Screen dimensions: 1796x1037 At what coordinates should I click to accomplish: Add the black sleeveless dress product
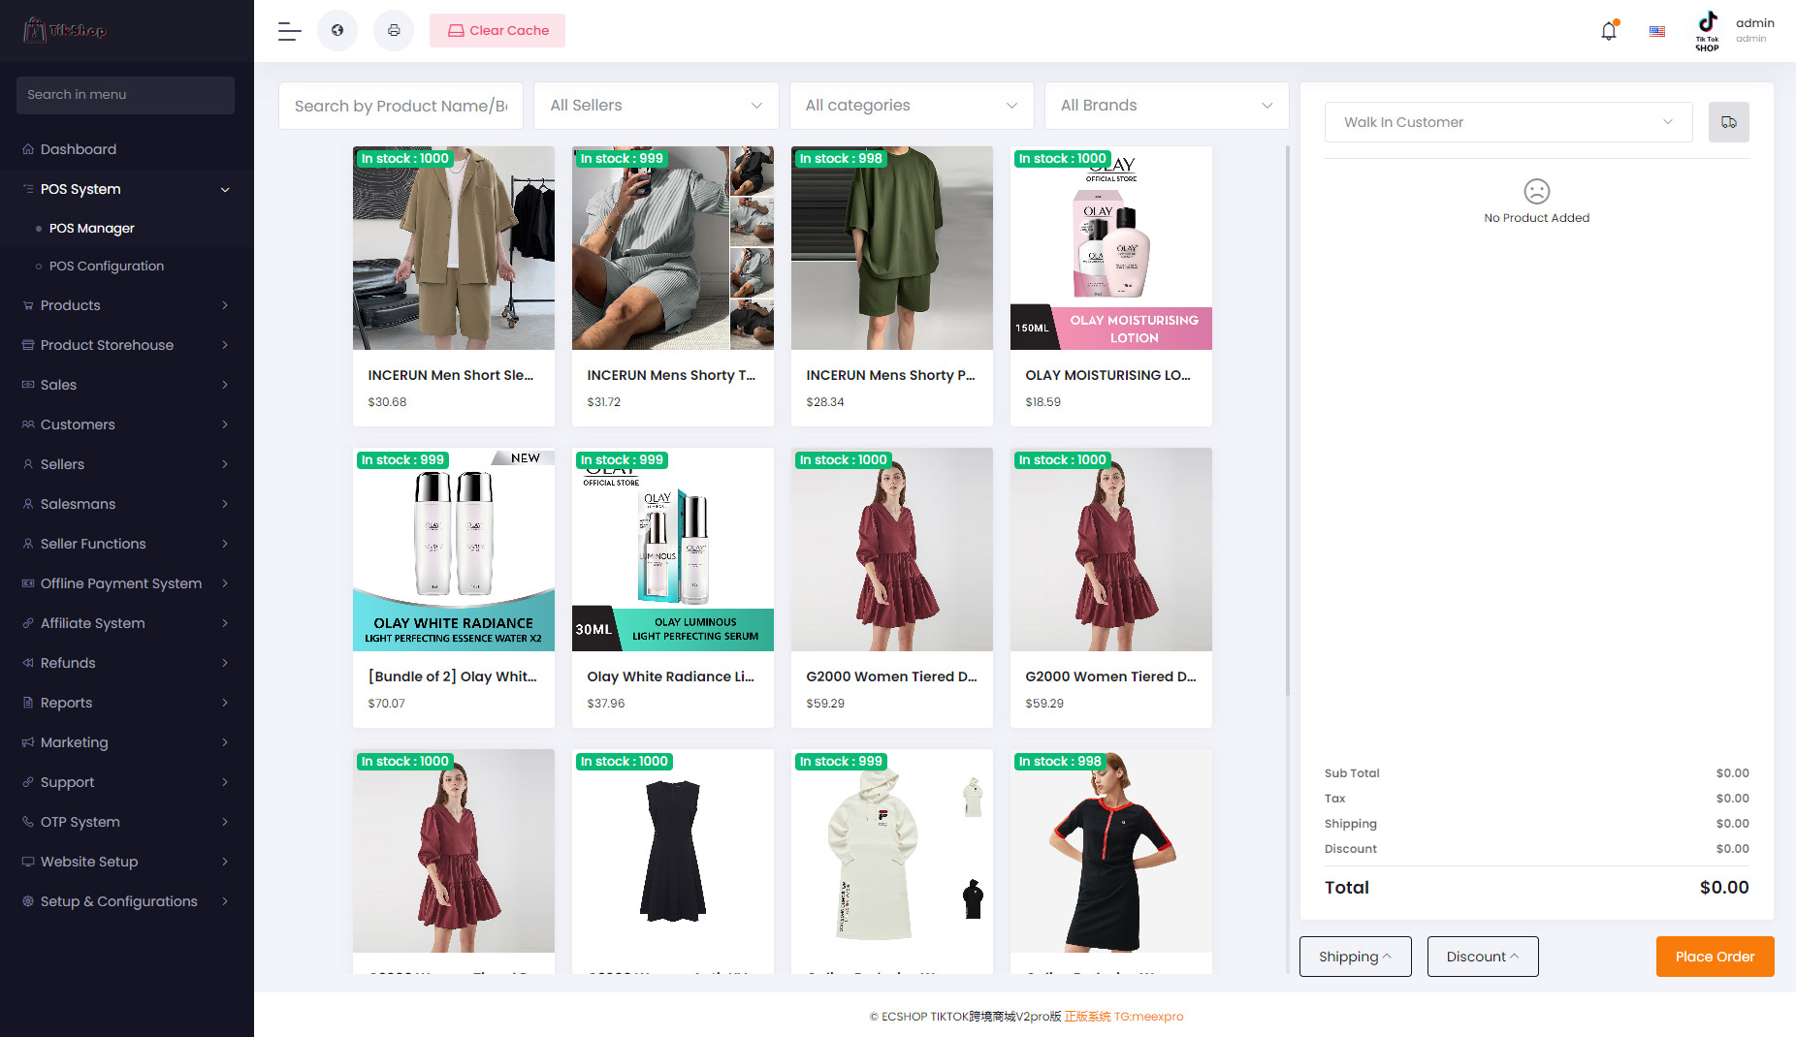pyautogui.click(x=673, y=861)
